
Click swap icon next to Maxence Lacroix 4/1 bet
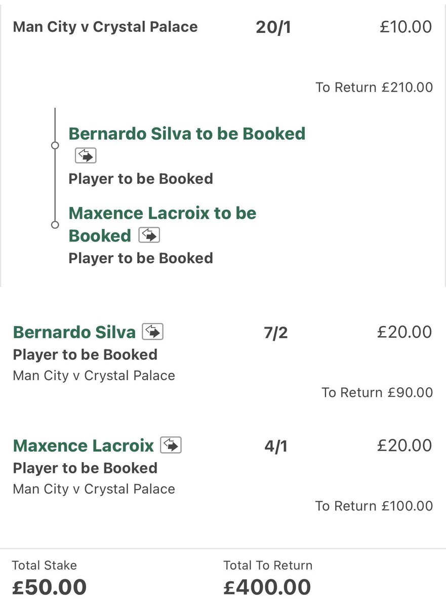click(171, 445)
